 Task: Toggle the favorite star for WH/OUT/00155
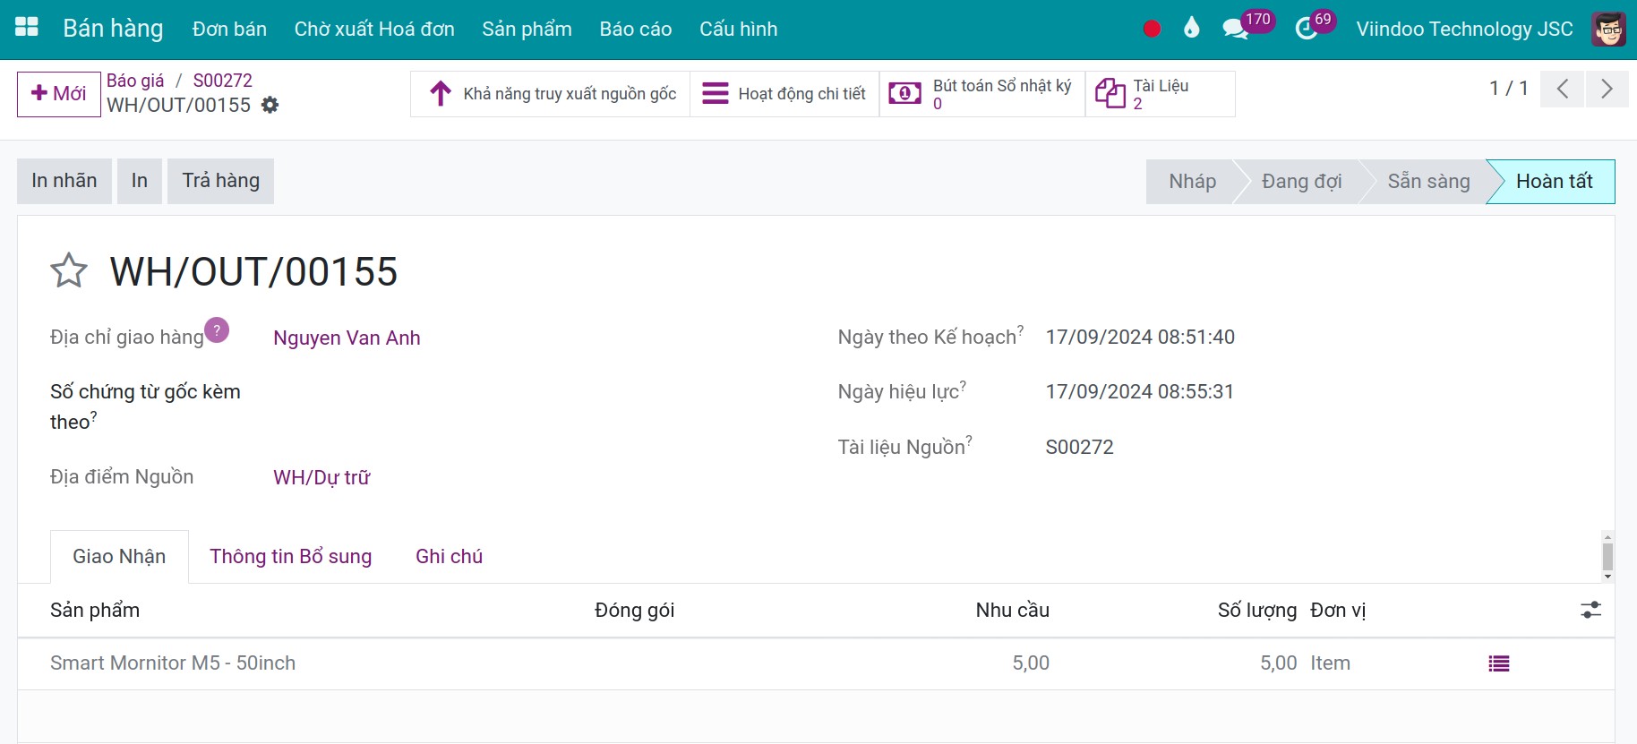click(x=69, y=270)
